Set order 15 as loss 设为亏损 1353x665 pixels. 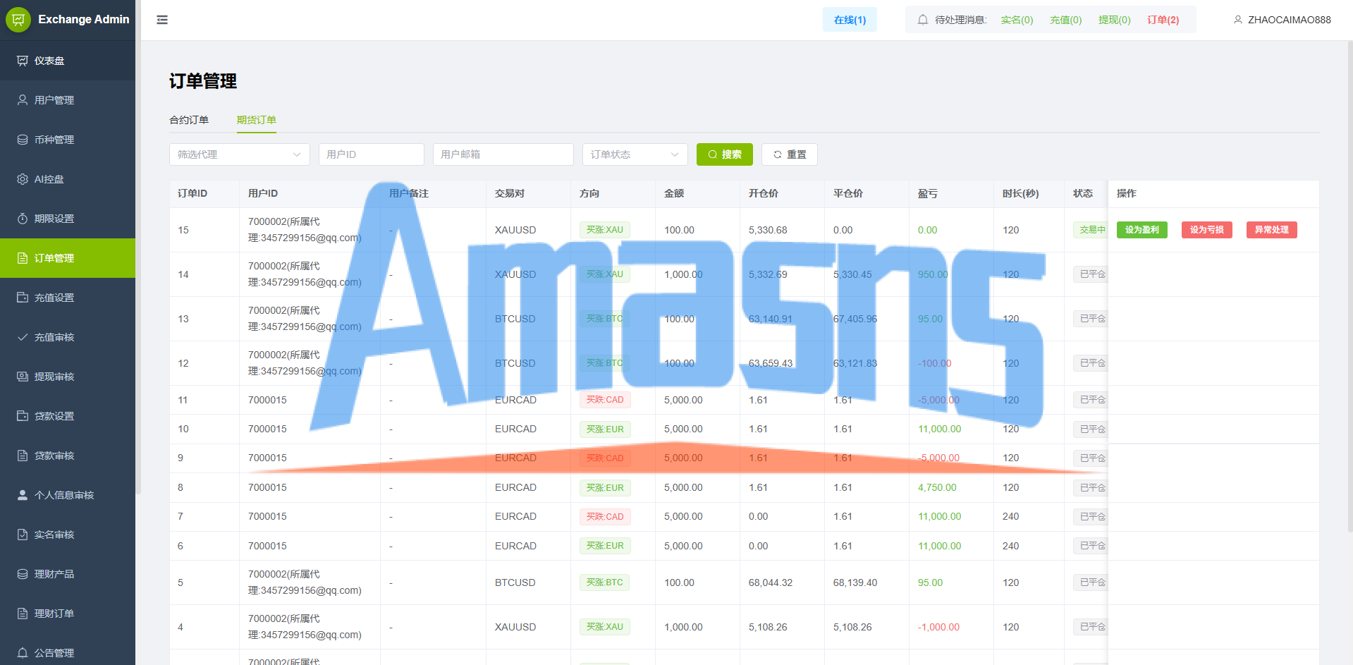point(1207,230)
